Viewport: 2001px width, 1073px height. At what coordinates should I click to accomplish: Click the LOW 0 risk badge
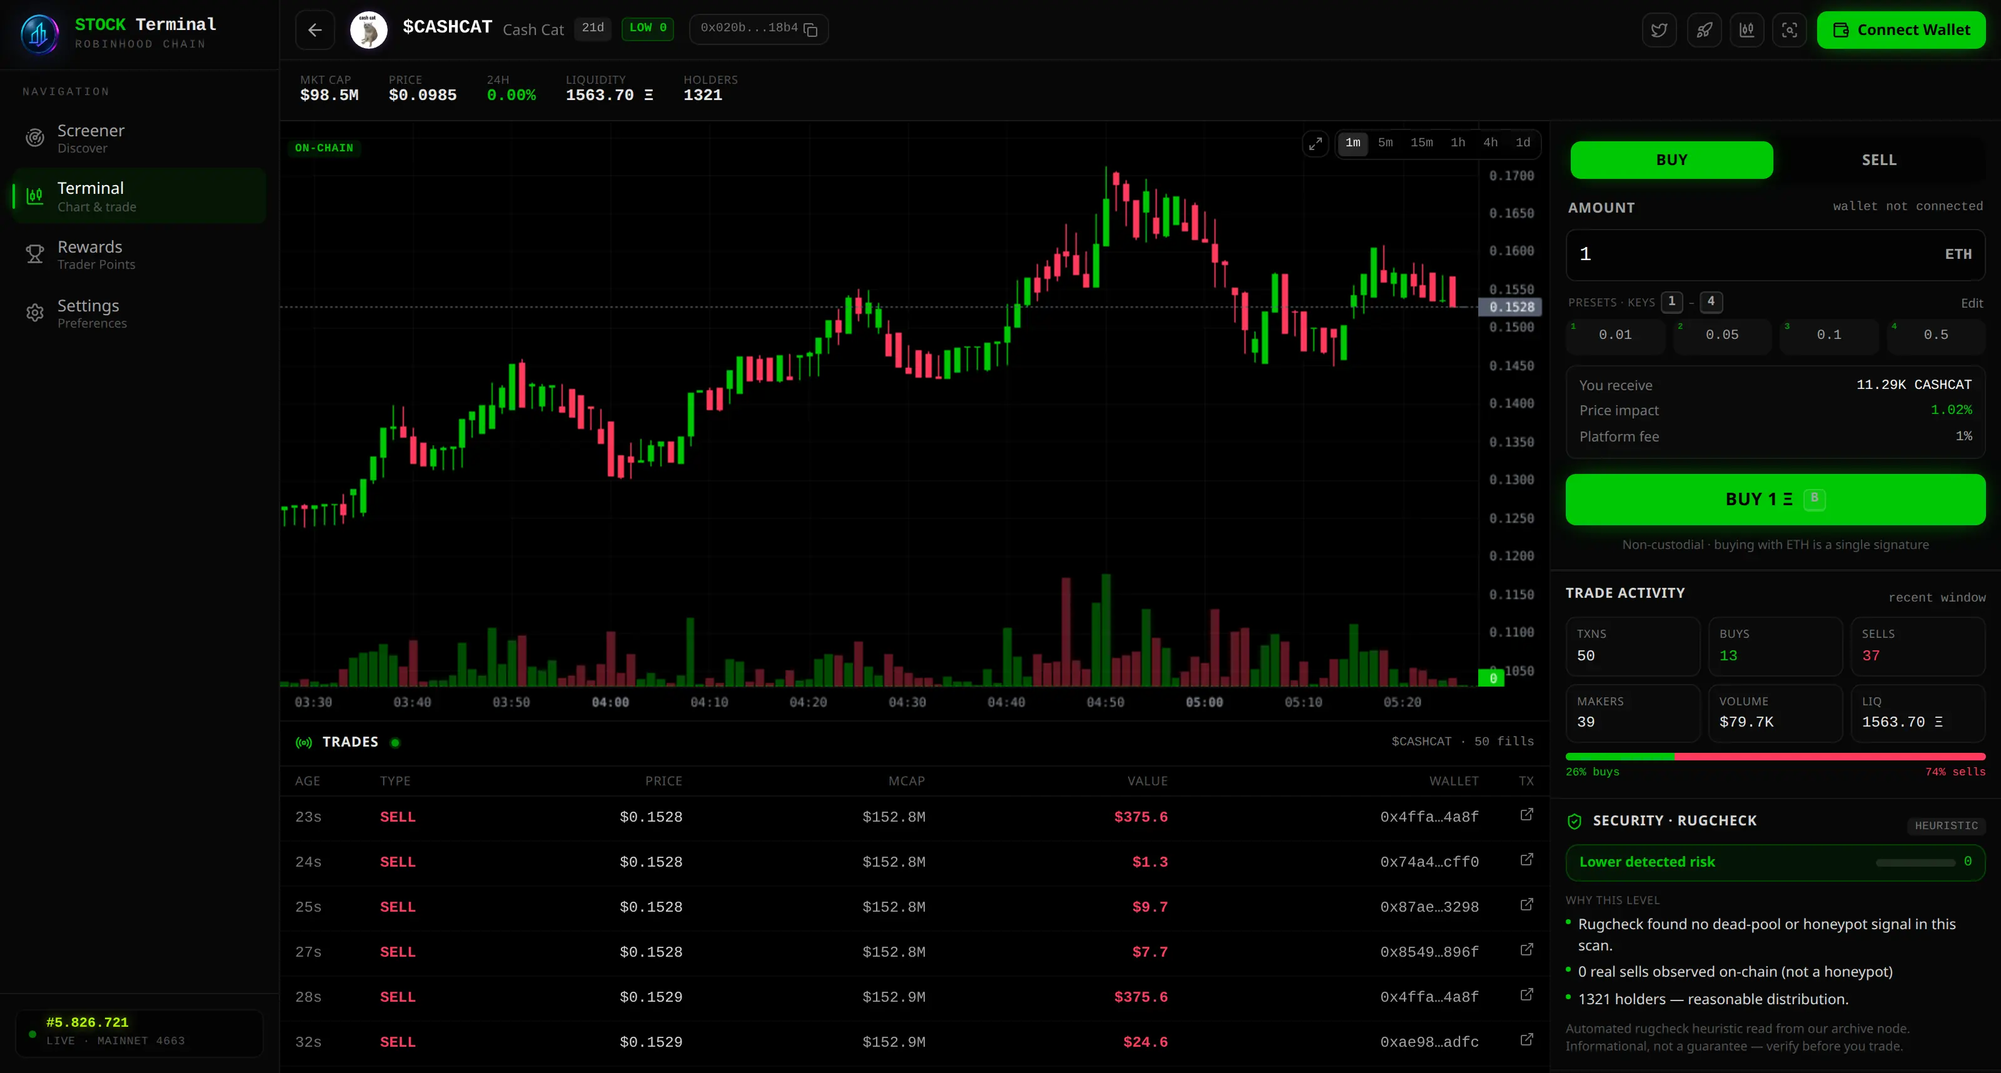pyautogui.click(x=647, y=28)
